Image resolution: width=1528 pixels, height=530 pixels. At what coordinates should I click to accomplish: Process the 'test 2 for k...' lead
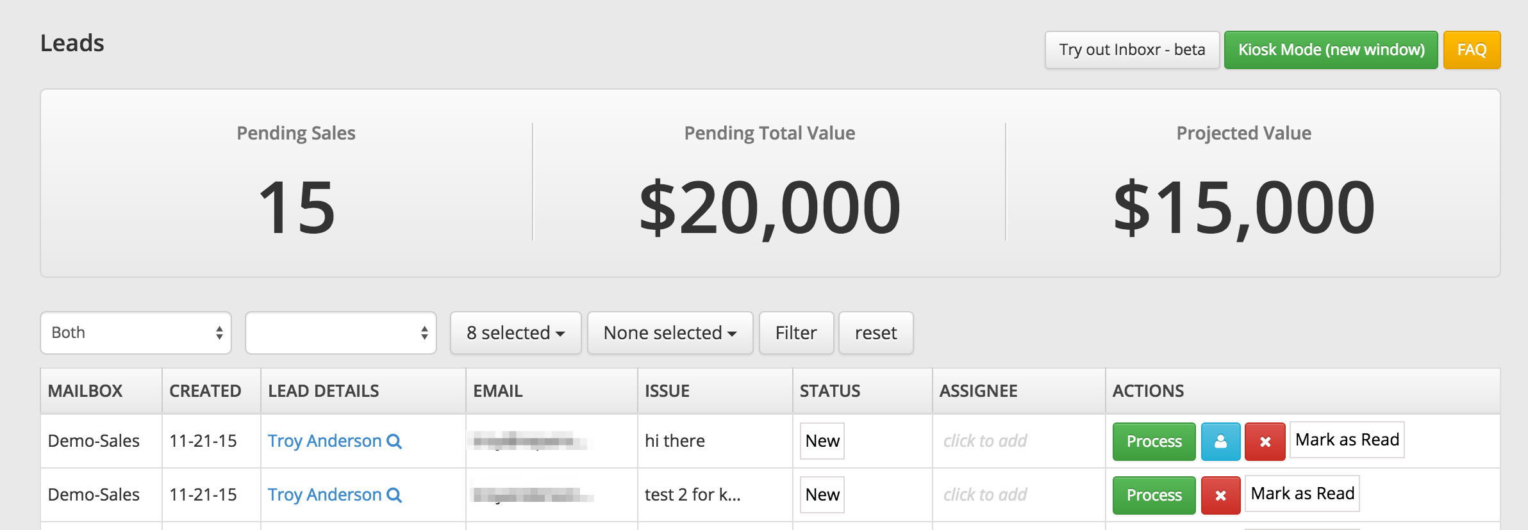1154,495
